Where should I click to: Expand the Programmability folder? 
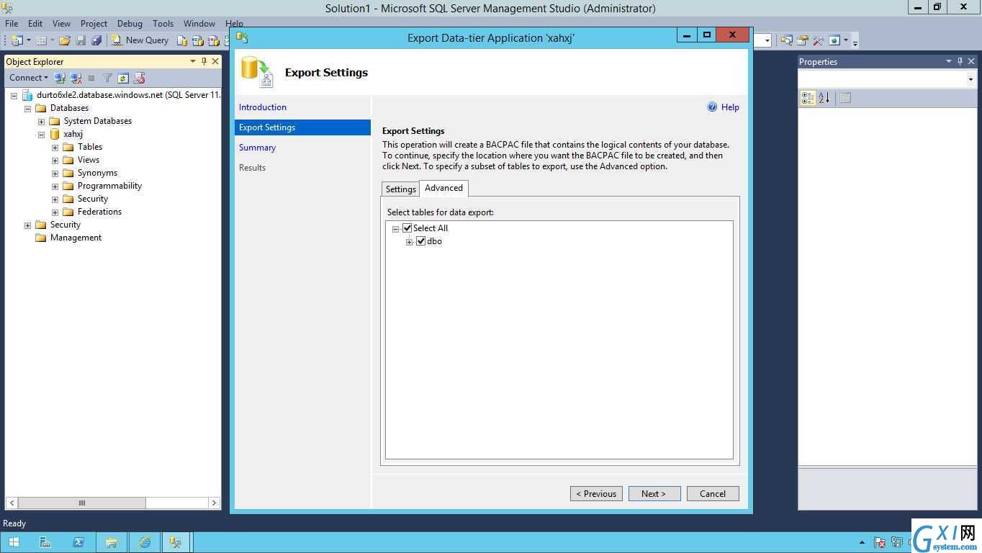pyautogui.click(x=55, y=186)
